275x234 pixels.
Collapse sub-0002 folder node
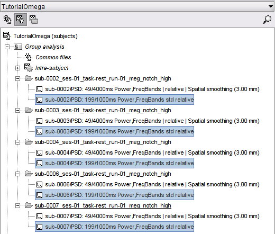pyautogui.click(x=17, y=78)
